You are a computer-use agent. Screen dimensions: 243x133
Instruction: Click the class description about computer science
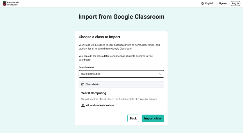(x=119, y=99)
